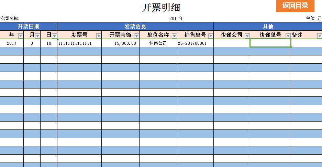The height and width of the screenshot is (167, 322).
Task: Select the active 快递单号 cell in first row
Action: coord(270,43)
